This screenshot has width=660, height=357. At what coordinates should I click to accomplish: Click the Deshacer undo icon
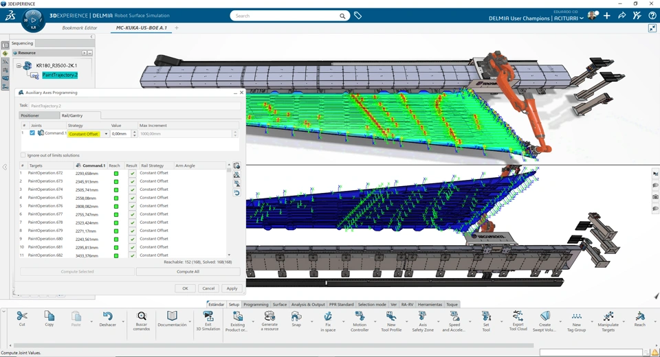(107, 316)
